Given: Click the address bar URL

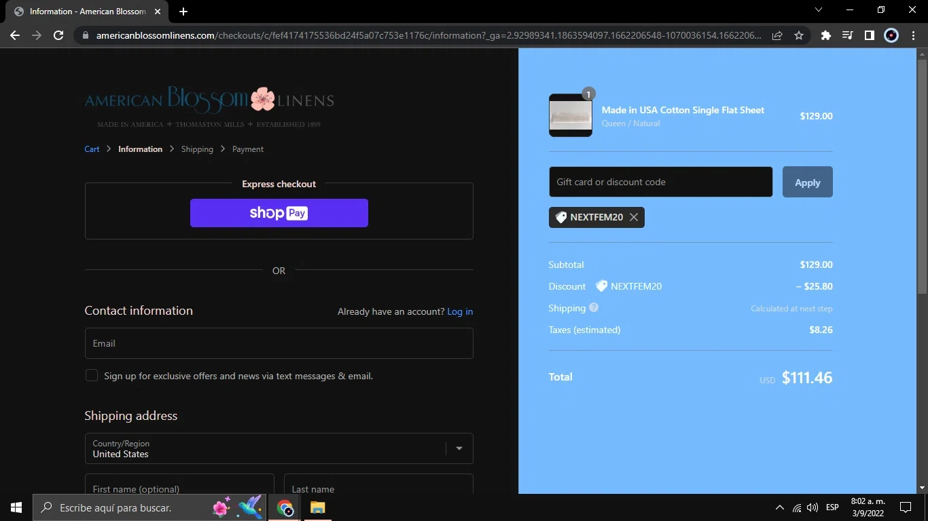Looking at the screenshot, I should [x=428, y=35].
